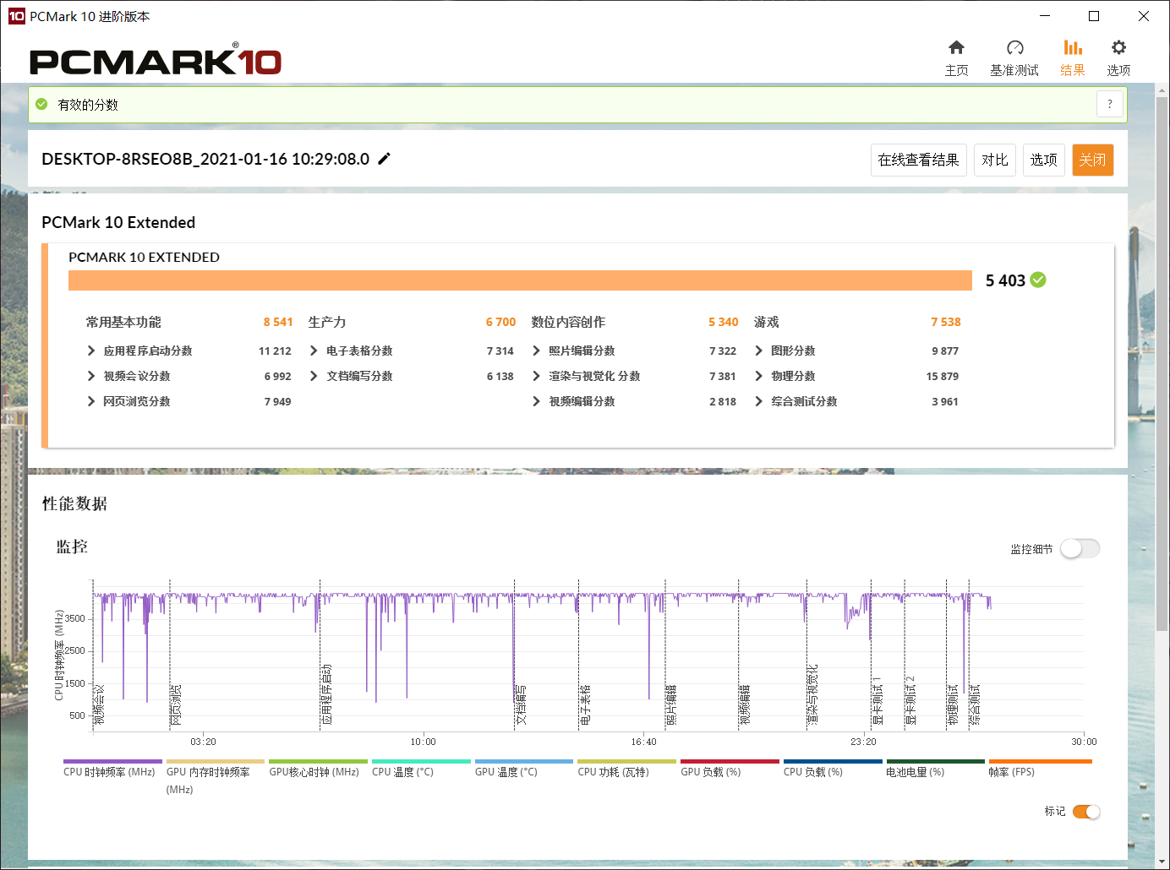
Task: Click the question mark help icon
Action: (1109, 105)
